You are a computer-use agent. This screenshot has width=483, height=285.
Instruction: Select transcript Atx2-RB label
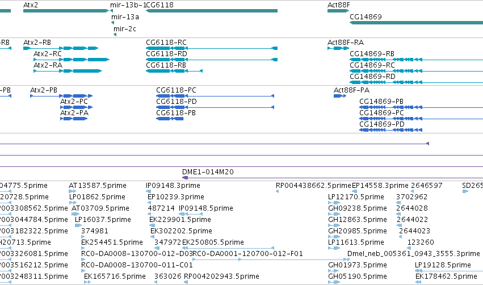pos(37,43)
